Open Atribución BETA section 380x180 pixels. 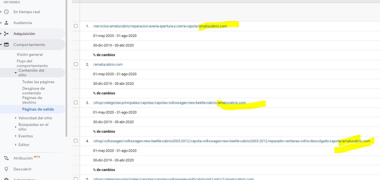(x=27, y=158)
